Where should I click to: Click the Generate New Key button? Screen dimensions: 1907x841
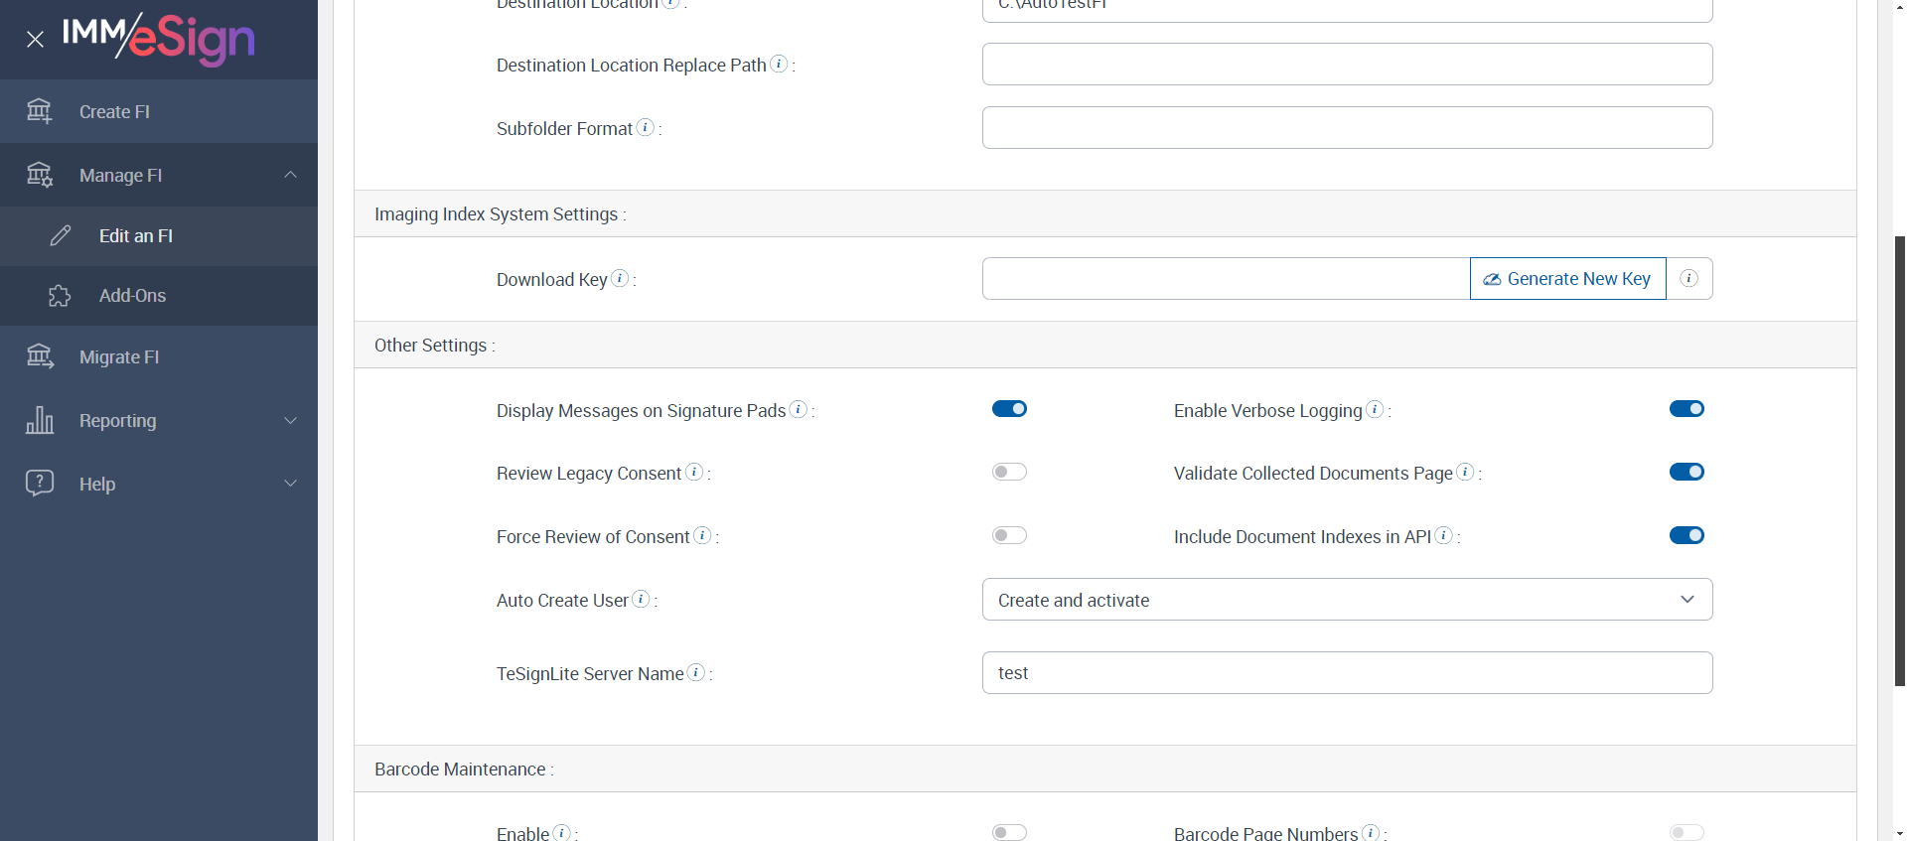click(x=1567, y=279)
